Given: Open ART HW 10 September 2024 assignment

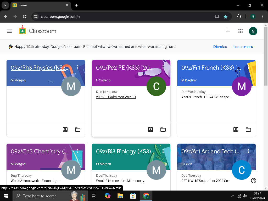Looking at the screenshot, I should (x=206, y=181).
